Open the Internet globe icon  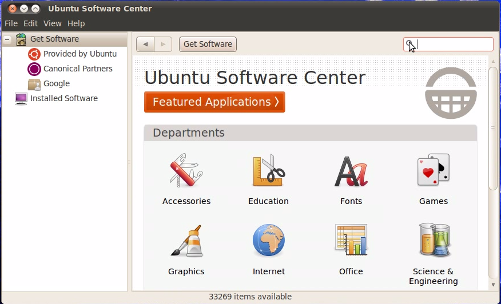(268, 240)
